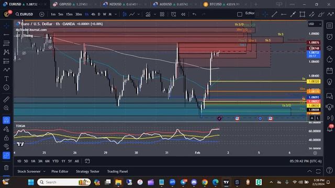Toggle the drawings link sync tool
The width and height of the screenshot is (335, 188).
pyautogui.click(x=6, y=156)
